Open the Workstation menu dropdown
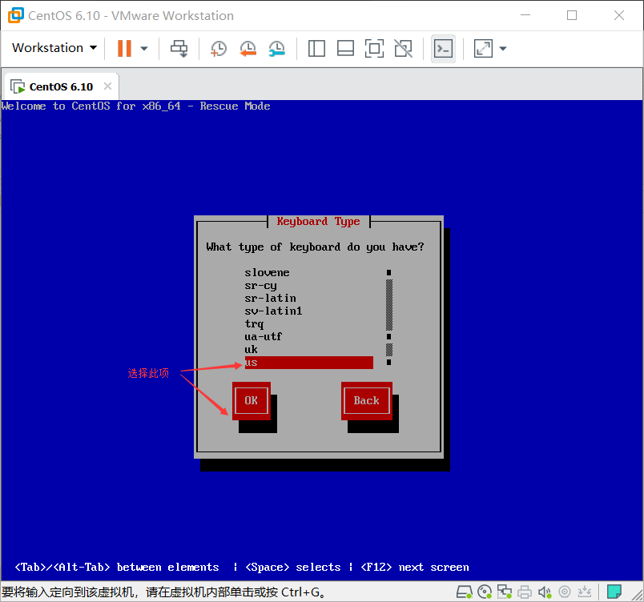644x602 pixels. click(x=54, y=48)
